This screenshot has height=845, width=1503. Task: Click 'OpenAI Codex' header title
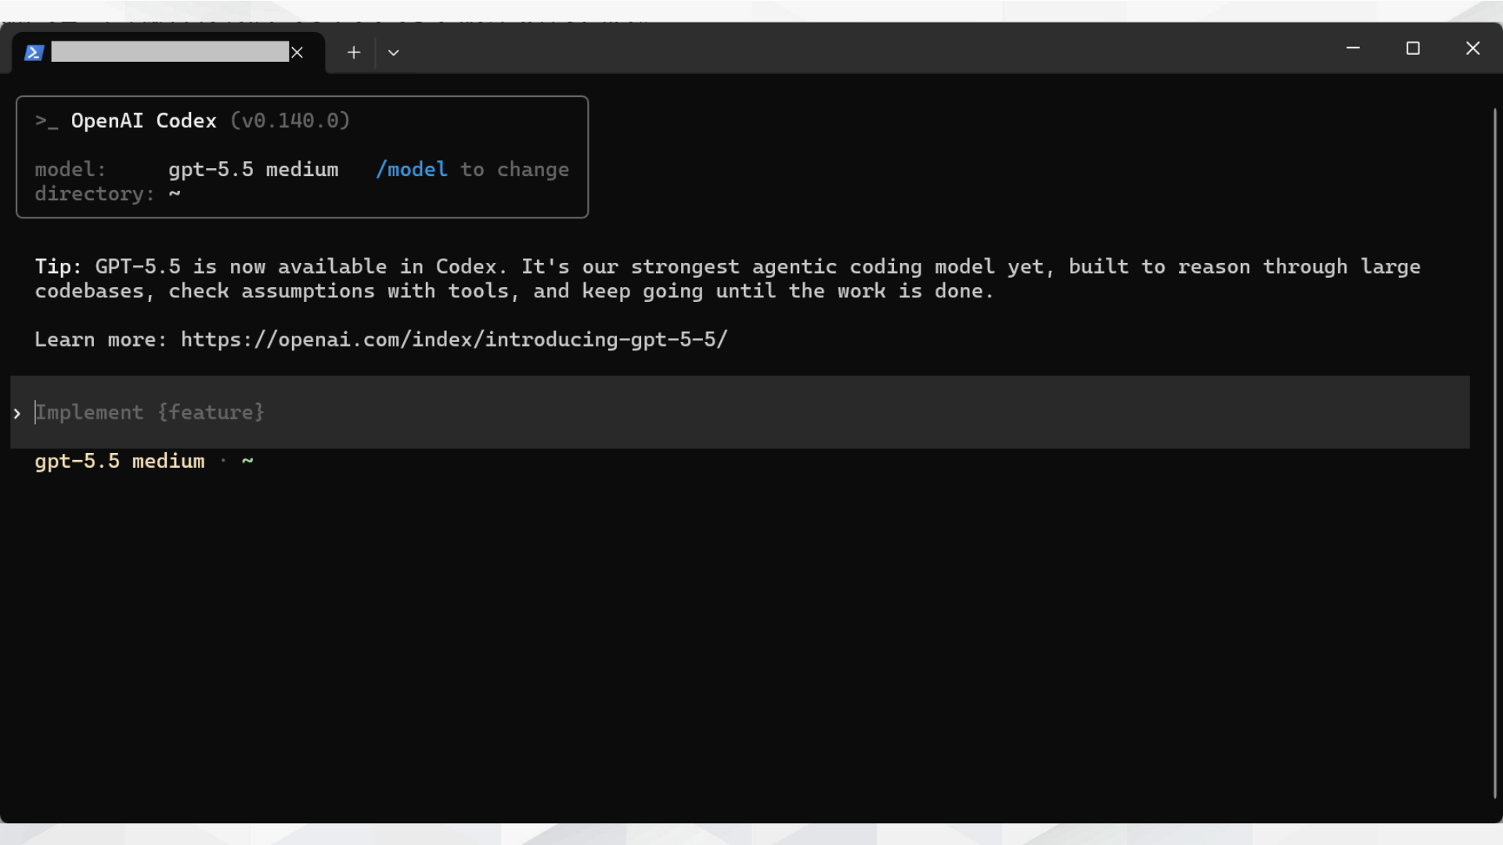coord(143,120)
